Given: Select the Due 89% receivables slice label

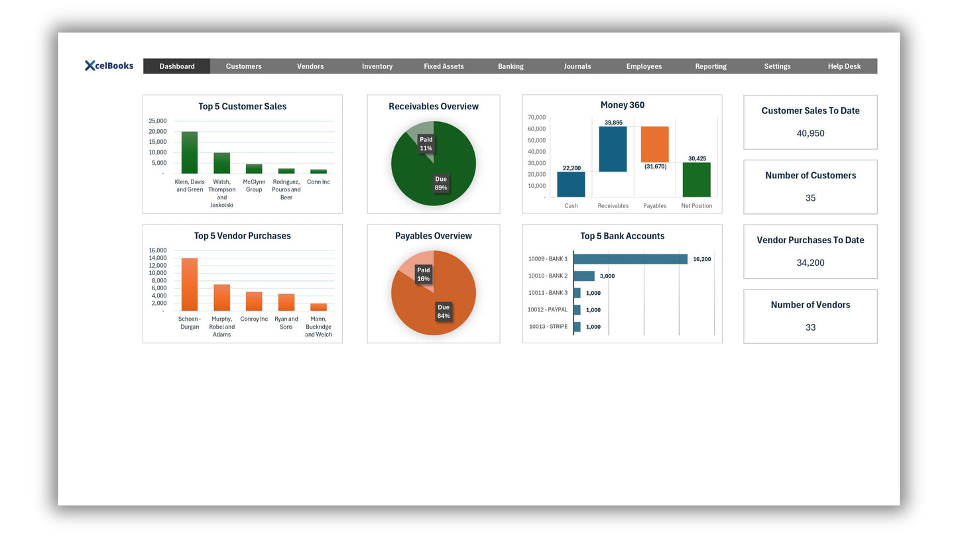Looking at the screenshot, I should 441,184.
